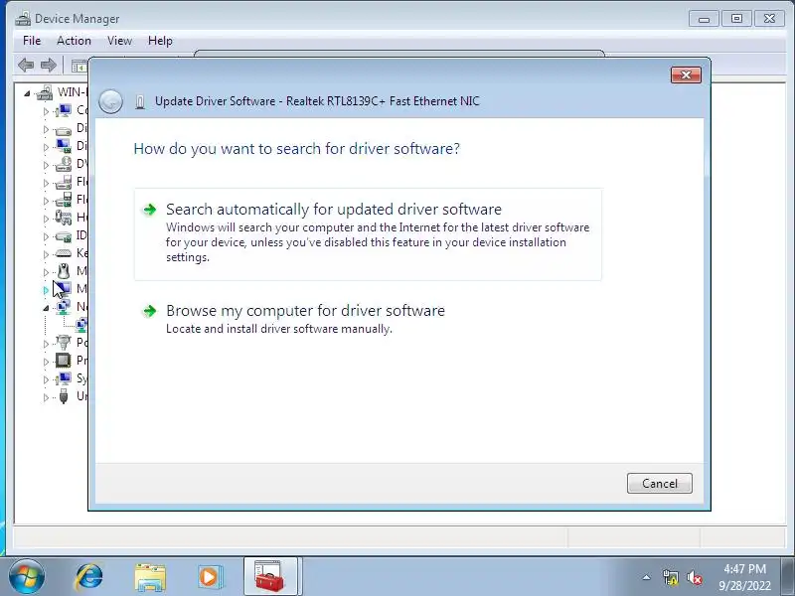Click round Back button in Update Driver dialog
Screen dimensions: 795x596
pos(110,101)
